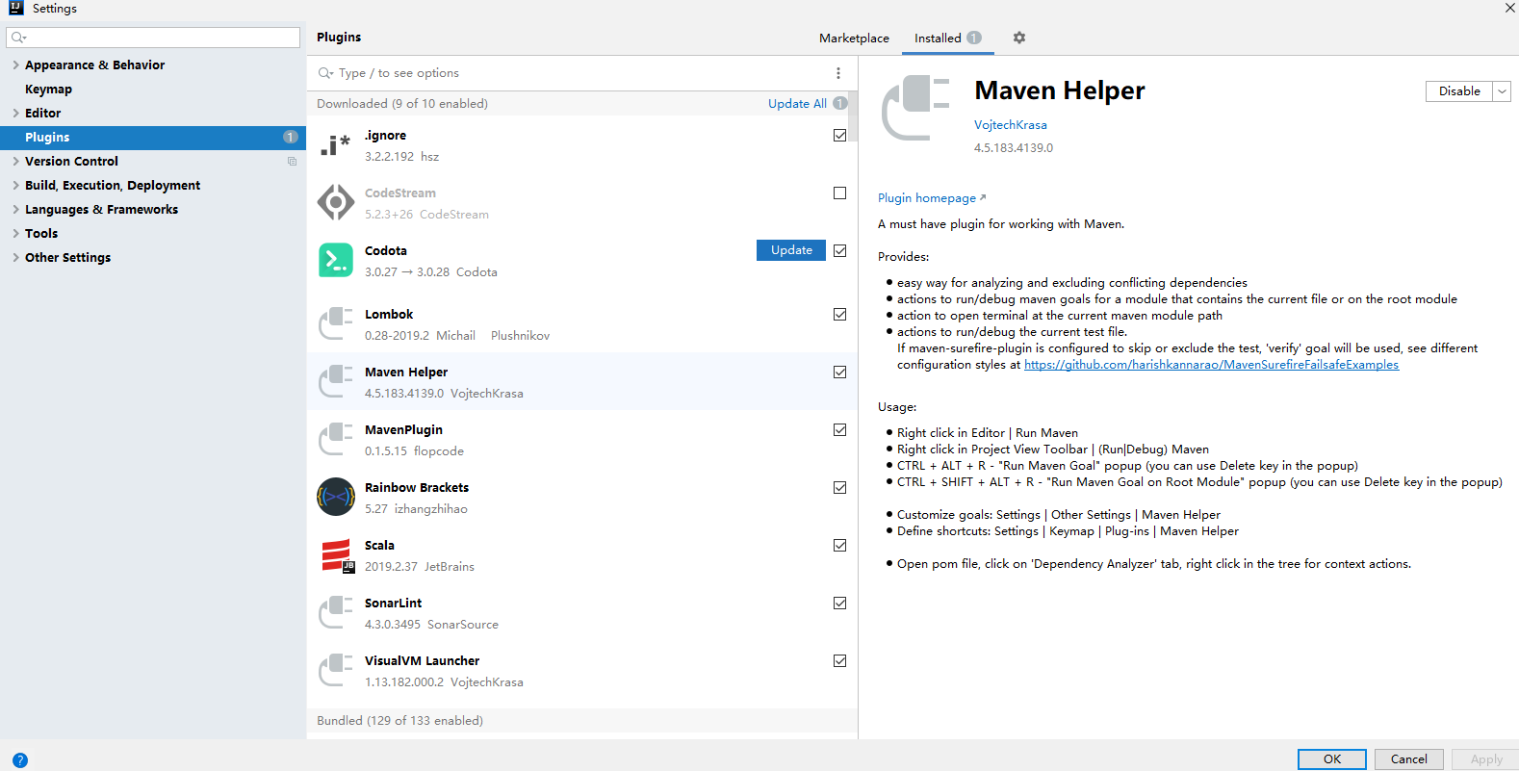Click the search magnifier in plugin filter
Screen dimensions: 1519x771
pos(326,73)
